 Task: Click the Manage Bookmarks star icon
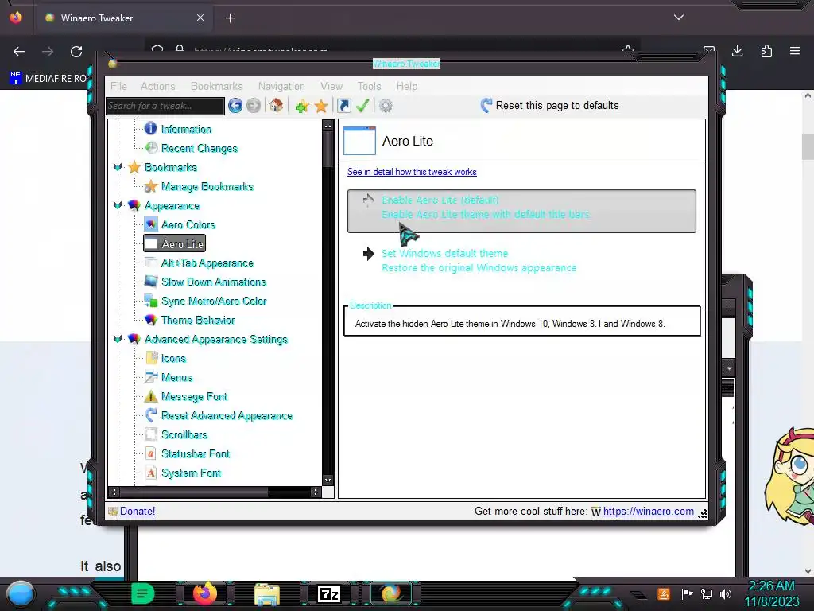(151, 186)
